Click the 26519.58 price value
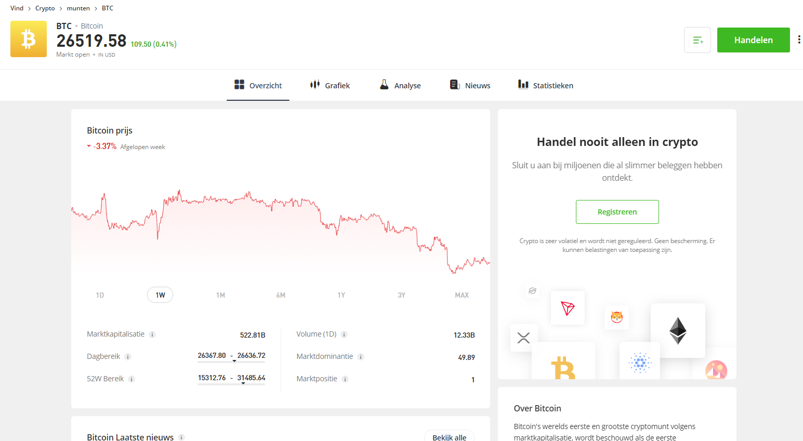This screenshot has width=803, height=441. [91, 41]
